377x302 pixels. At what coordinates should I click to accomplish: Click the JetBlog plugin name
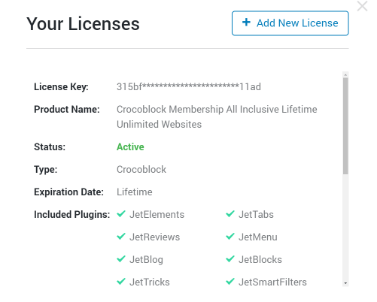tap(146, 260)
